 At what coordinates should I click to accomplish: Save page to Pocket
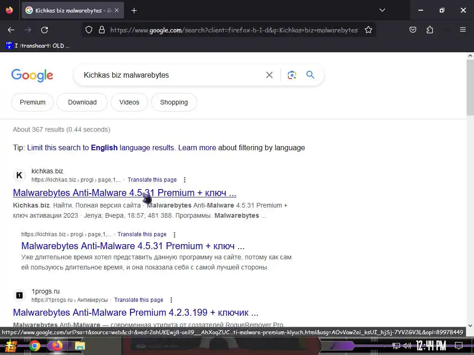pyautogui.click(x=412, y=30)
